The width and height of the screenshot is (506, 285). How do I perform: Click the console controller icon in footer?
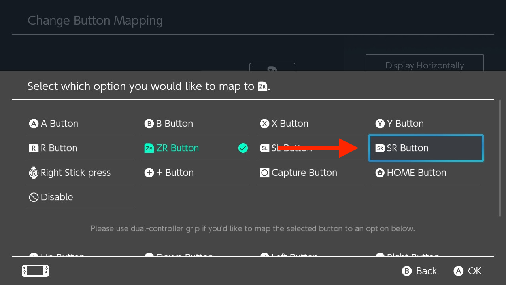(x=35, y=271)
